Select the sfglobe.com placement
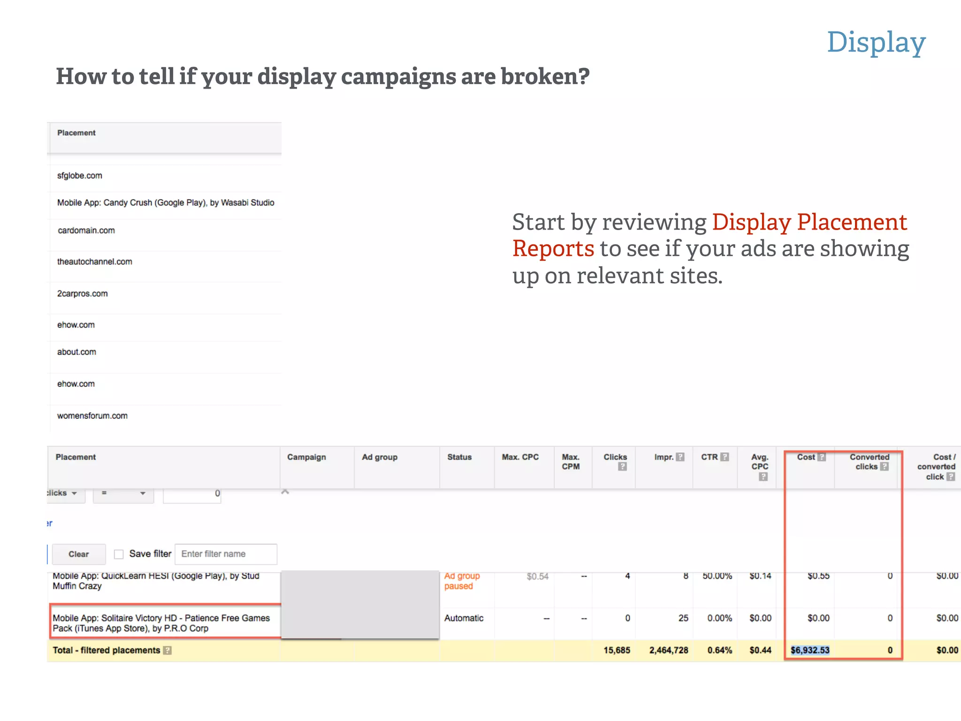961x721 pixels. coord(79,176)
